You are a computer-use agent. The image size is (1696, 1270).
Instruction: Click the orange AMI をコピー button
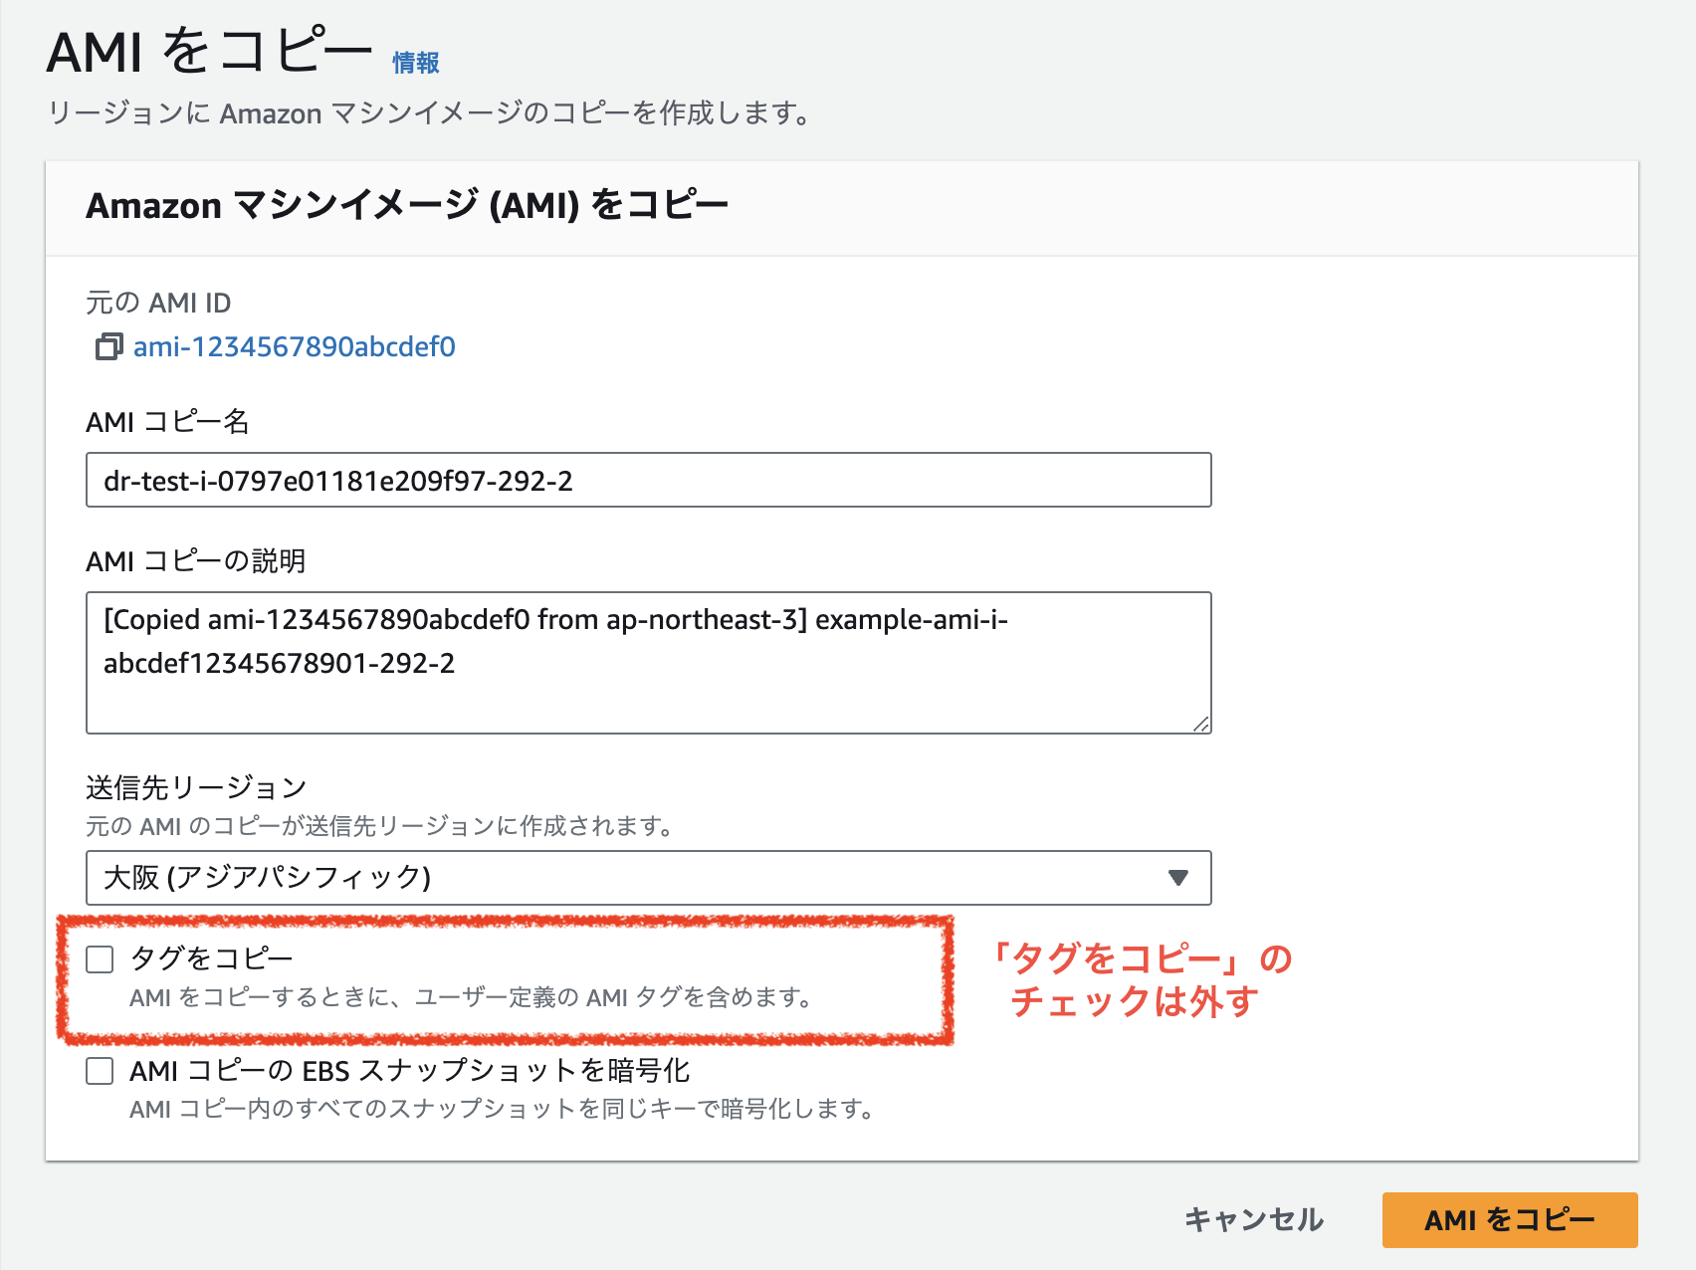(x=1510, y=1220)
